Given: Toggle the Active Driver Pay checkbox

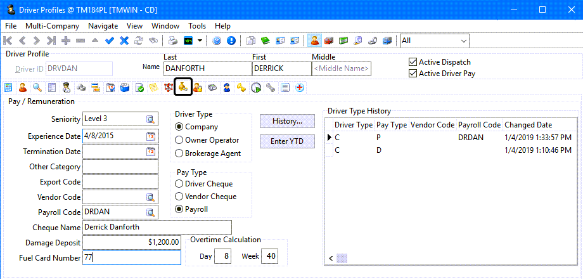Looking at the screenshot, I should tap(413, 74).
